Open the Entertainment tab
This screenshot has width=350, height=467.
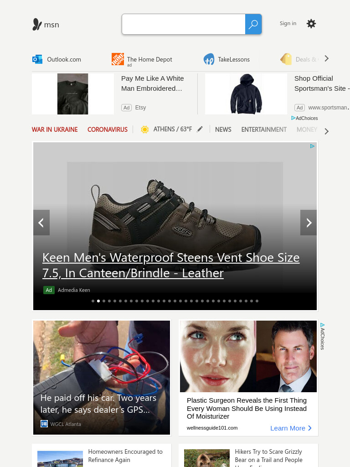264,130
